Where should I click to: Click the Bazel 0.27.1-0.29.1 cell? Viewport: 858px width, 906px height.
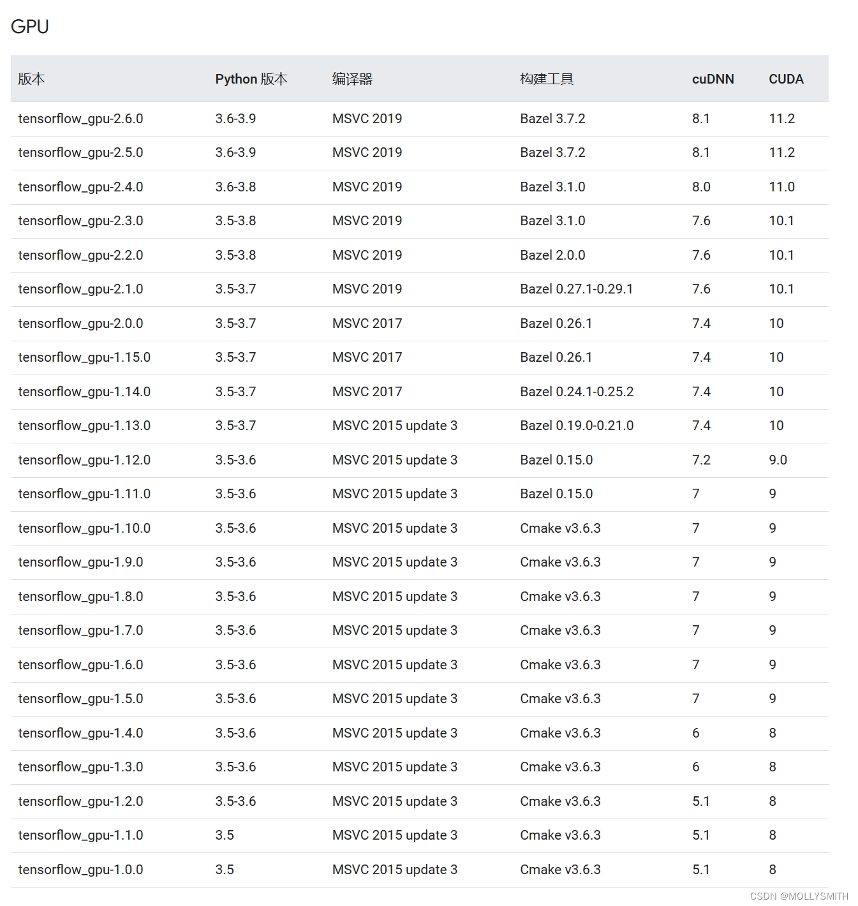coord(577,289)
